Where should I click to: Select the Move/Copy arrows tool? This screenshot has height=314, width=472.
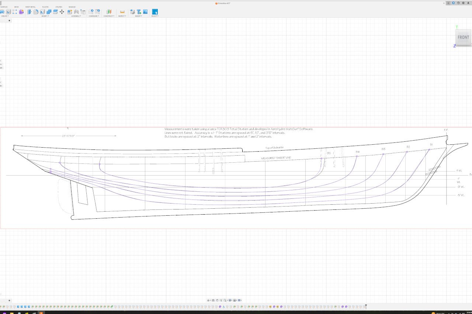62,12
